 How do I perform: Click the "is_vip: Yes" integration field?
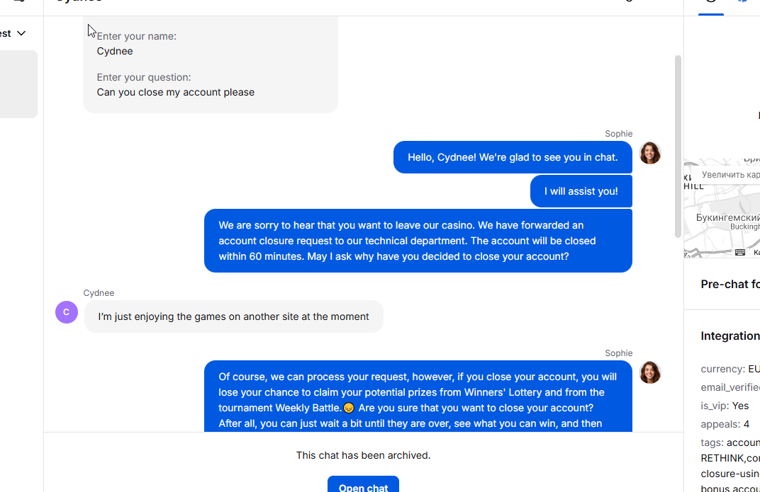tap(725, 406)
